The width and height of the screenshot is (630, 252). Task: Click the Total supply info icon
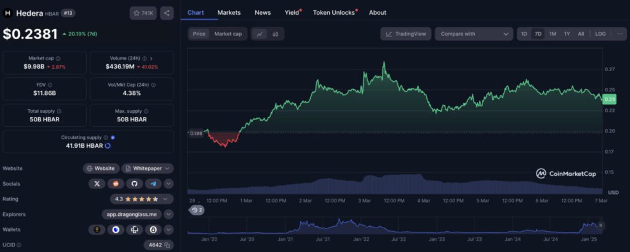[x=59, y=111]
